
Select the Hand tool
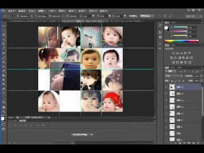pyautogui.click(x=4, y=107)
